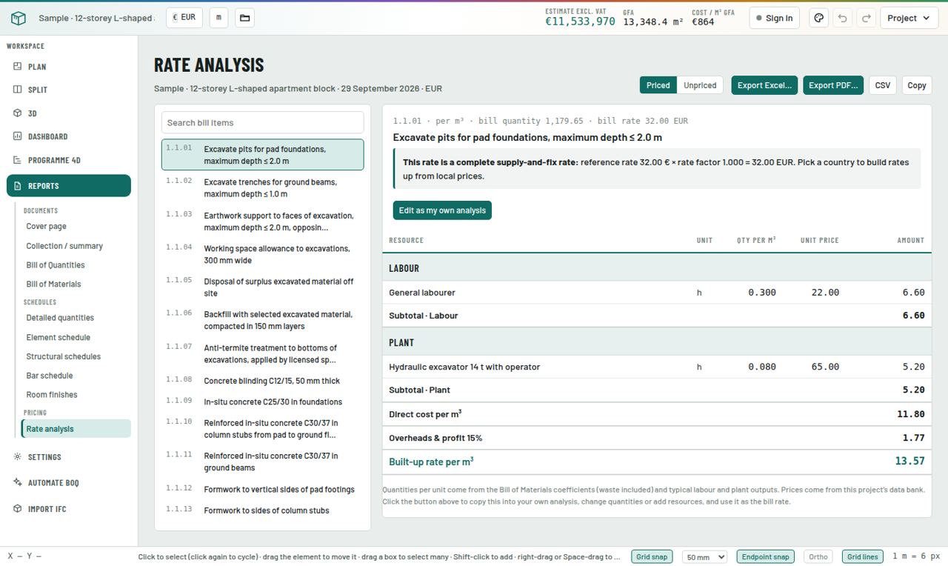The height and width of the screenshot is (566, 948).
Task: Click the Export Excel button
Action: coord(764,85)
